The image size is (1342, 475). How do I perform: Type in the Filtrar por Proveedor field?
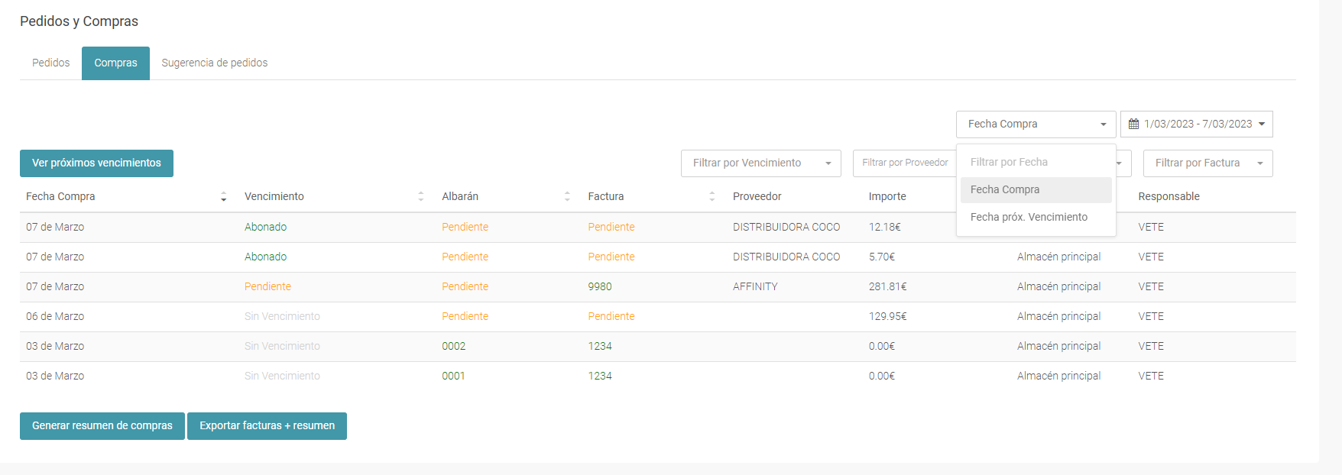tap(905, 163)
